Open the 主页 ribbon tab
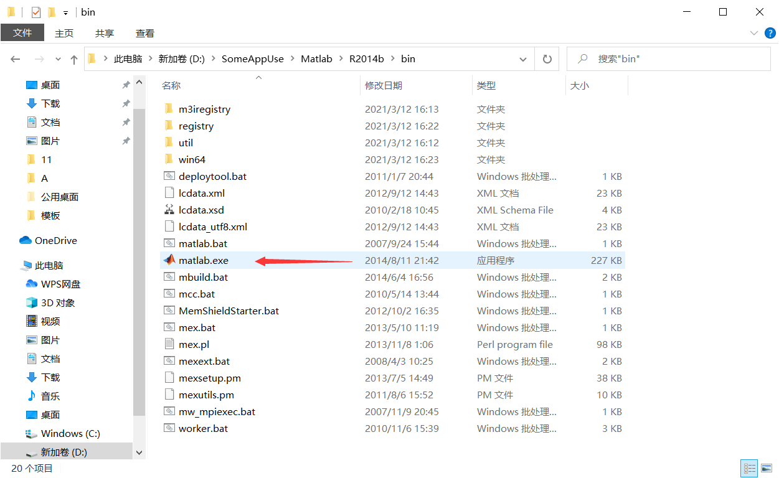This screenshot has height=478, width=779. (x=64, y=33)
